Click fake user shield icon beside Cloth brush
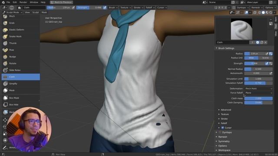This screenshot has width=278, height=156. coord(258,42)
